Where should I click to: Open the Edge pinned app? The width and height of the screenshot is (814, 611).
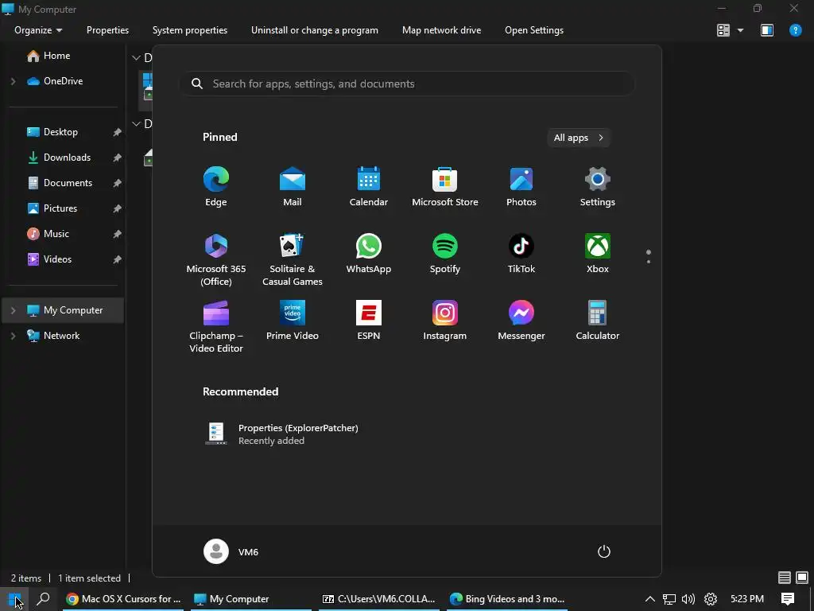[x=216, y=187]
